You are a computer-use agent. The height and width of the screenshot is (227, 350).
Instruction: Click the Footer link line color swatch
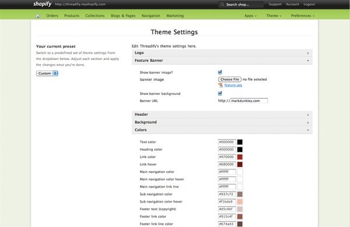(x=240, y=224)
